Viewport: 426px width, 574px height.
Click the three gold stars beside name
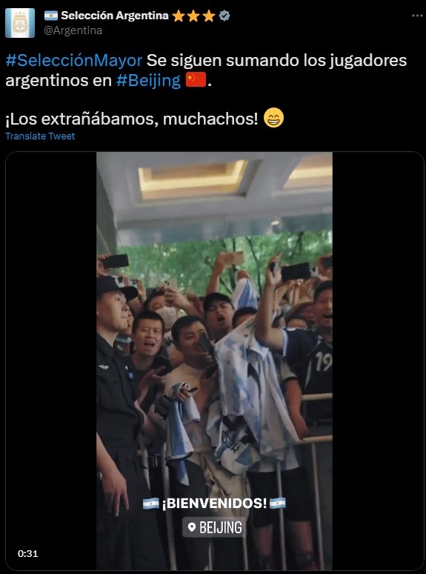[x=193, y=16]
